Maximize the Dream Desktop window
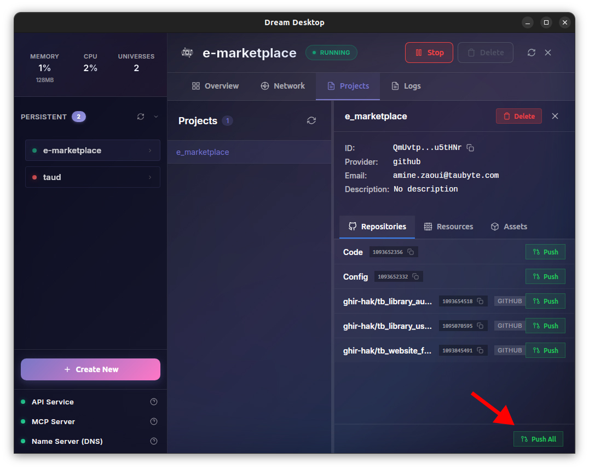Image resolution: width=589 pixels, height=469 pixels. click(x=546, y=22)
